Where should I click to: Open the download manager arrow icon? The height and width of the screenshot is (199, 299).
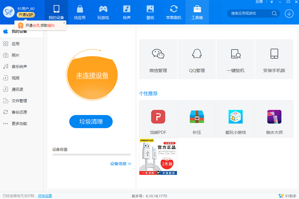click(289, 13)
